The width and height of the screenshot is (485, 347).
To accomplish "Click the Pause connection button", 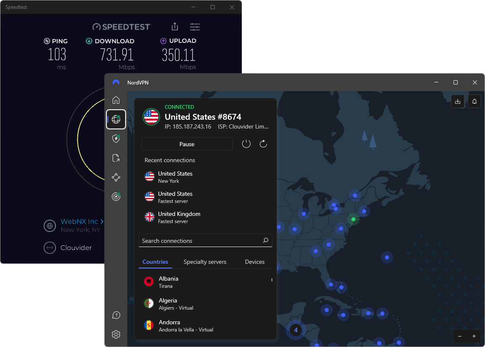I will (x=187, y=144).
